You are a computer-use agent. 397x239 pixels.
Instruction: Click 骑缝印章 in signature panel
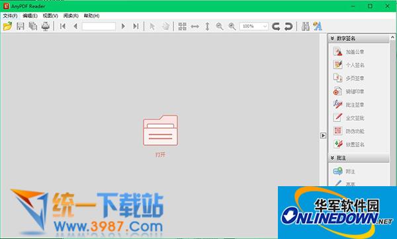[x=349, y=91]
